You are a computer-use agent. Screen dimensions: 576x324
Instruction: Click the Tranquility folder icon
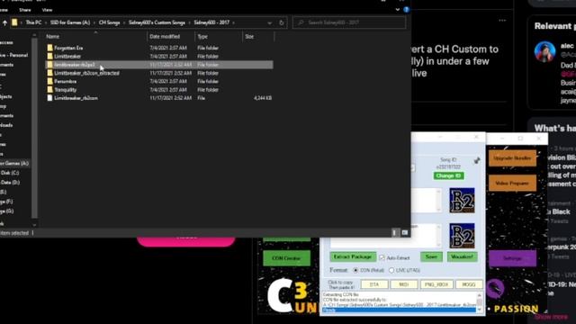tap(49, 90)
